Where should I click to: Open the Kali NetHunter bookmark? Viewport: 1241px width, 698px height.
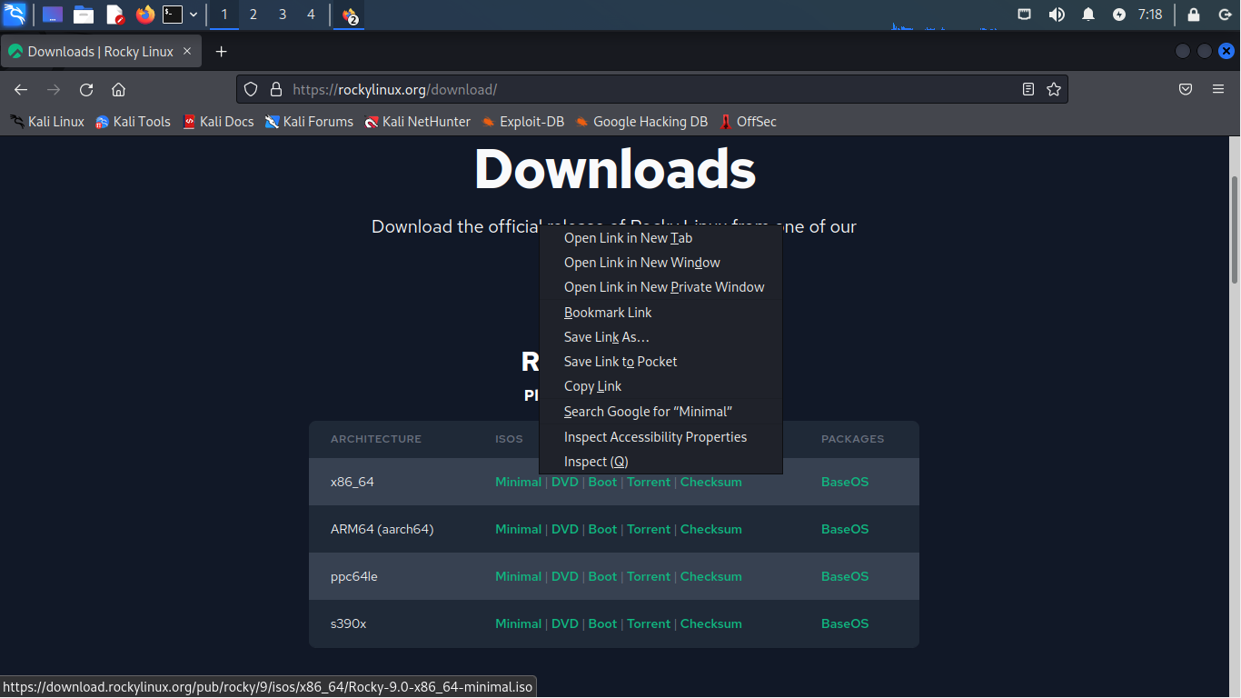tap(418, 122)
